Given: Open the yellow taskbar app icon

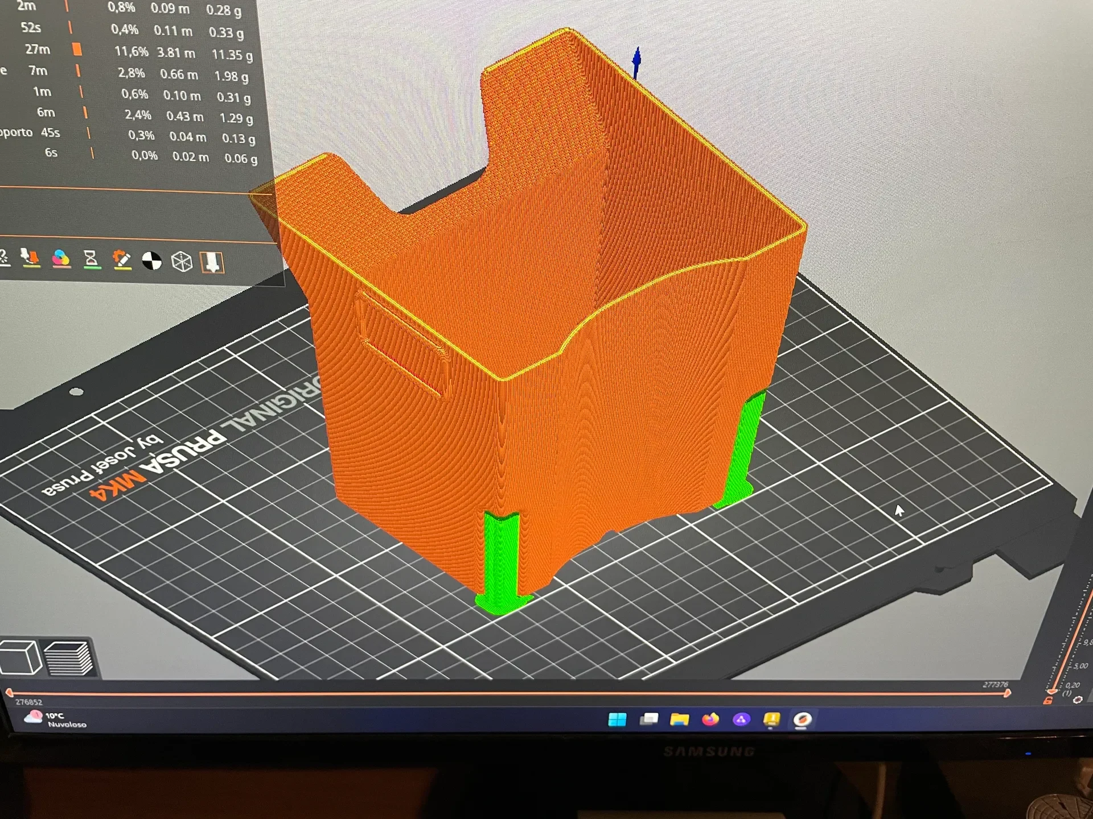Looking at the screenshot, I should 771,720.
